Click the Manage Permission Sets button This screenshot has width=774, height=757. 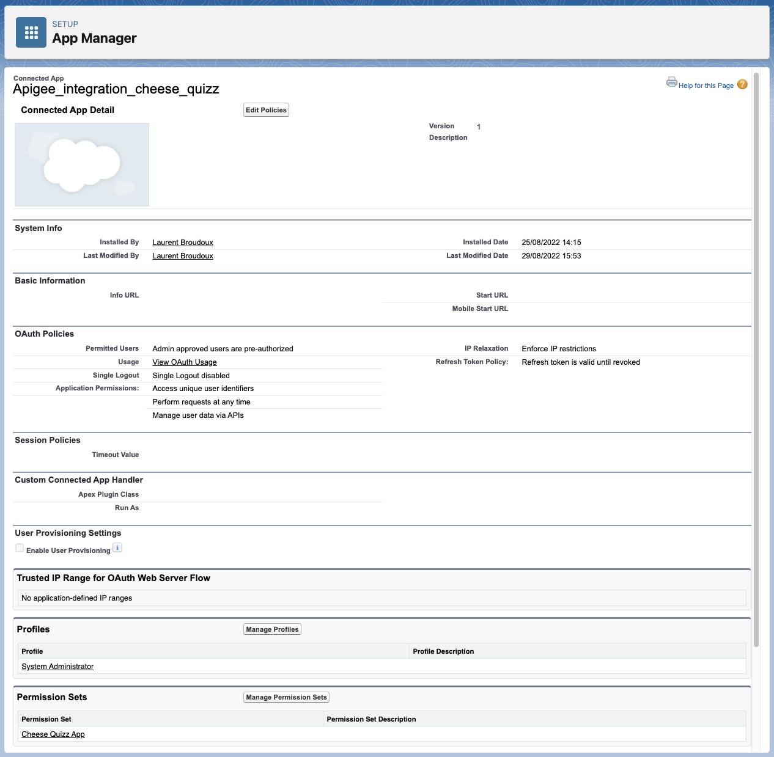pyautogui.click(x=286, y=697)
